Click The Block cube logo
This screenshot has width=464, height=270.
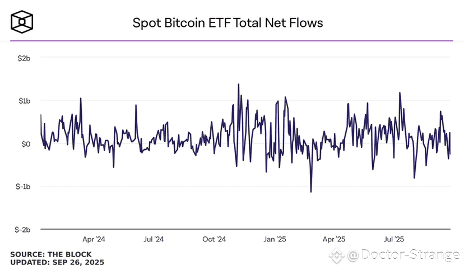[22, 22]
